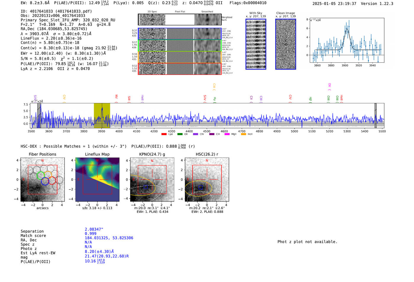
Task: Click the Flags:0x00004010 header text
Action: (248, 3)
